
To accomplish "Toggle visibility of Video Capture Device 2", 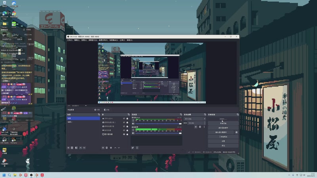I will [x=124, y=122].
